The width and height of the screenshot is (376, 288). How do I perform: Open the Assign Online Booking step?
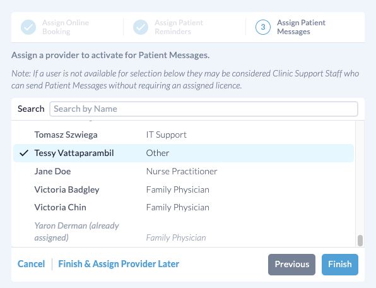coord(66,27)
